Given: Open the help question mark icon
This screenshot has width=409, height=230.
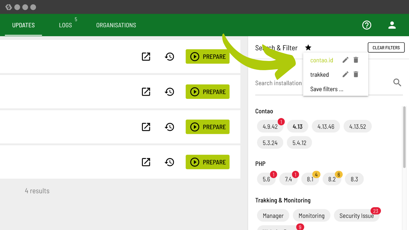Looking at the screenshot, I should 367,25.
